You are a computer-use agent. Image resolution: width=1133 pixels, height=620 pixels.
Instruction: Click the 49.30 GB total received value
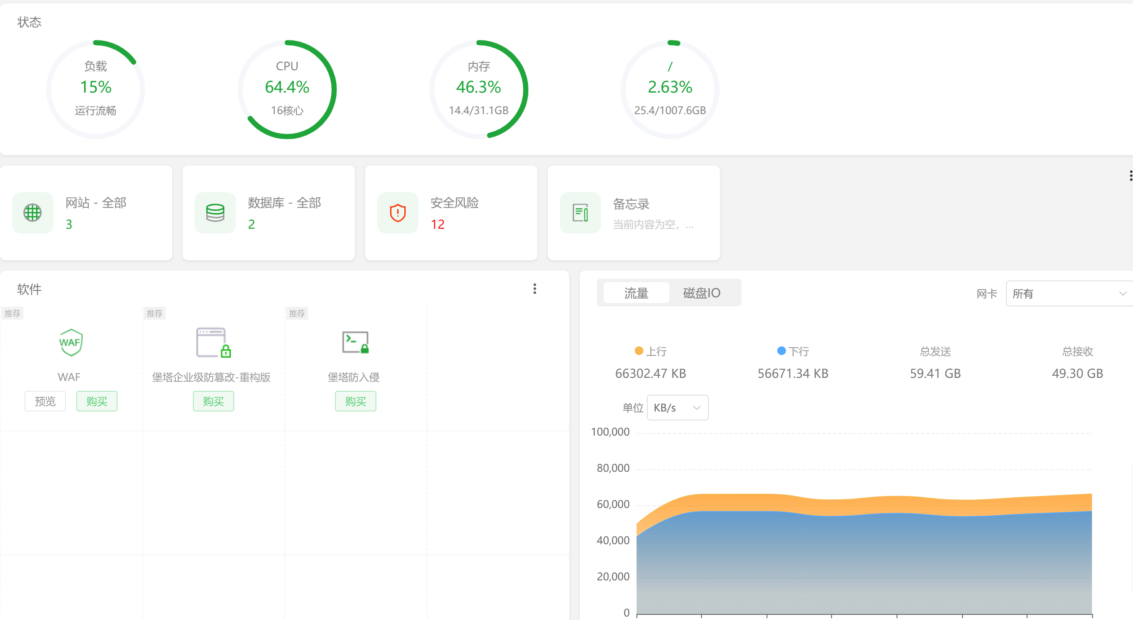[x=1077, y=374]
